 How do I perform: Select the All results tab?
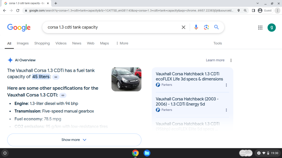click(9, 43)
